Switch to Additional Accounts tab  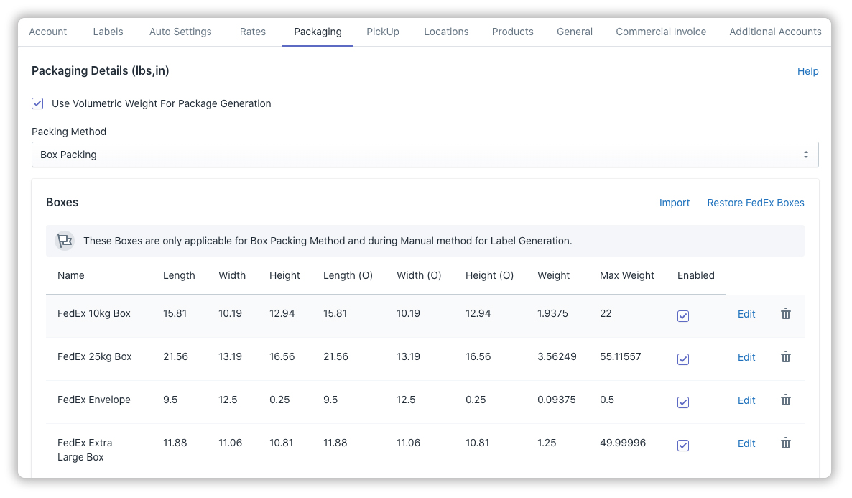tap(775, 32)
